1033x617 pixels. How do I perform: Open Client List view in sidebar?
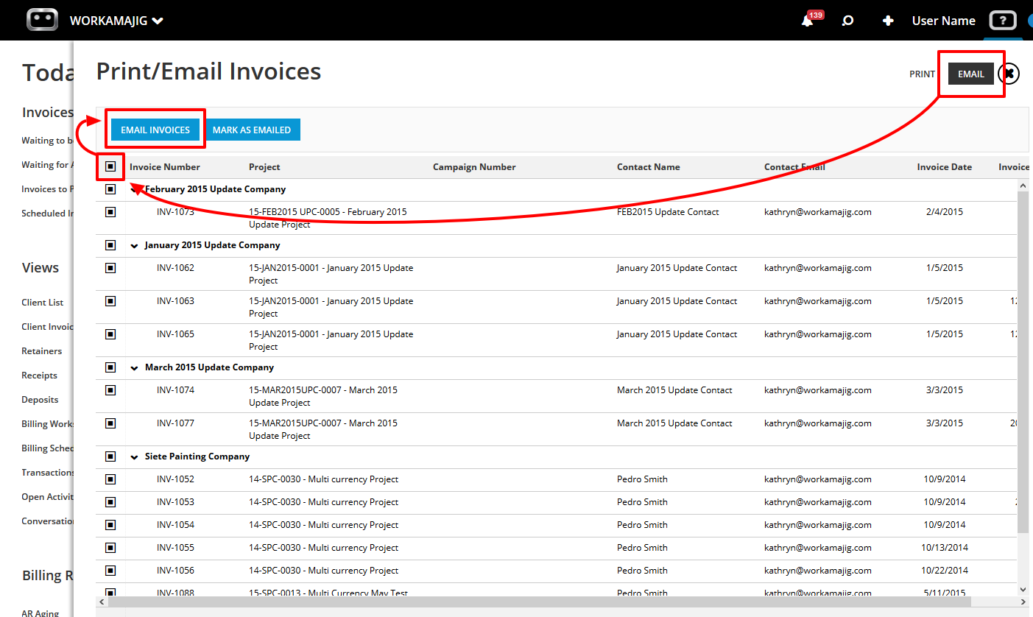43,303
